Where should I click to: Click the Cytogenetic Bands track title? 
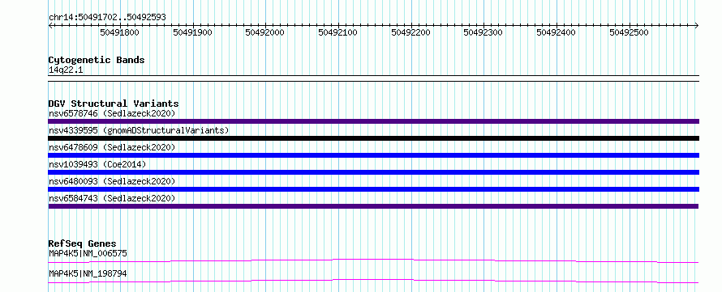(x=97, y=60)
